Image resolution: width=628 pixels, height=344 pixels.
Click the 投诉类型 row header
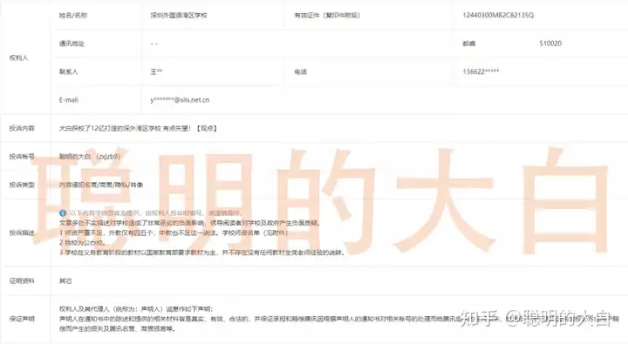[x=22, y=185]
